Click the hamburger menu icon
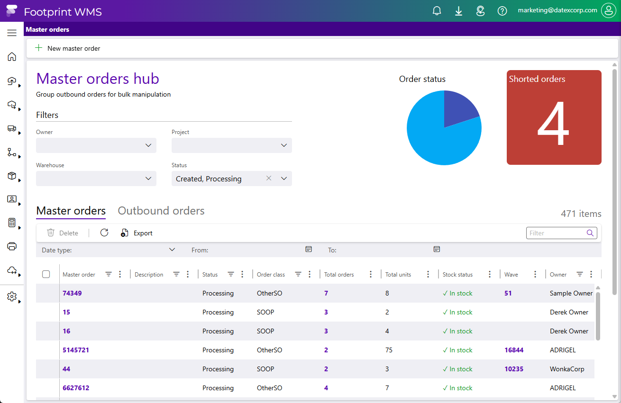This screenshot has width=621, height=403. coord(12,33)
